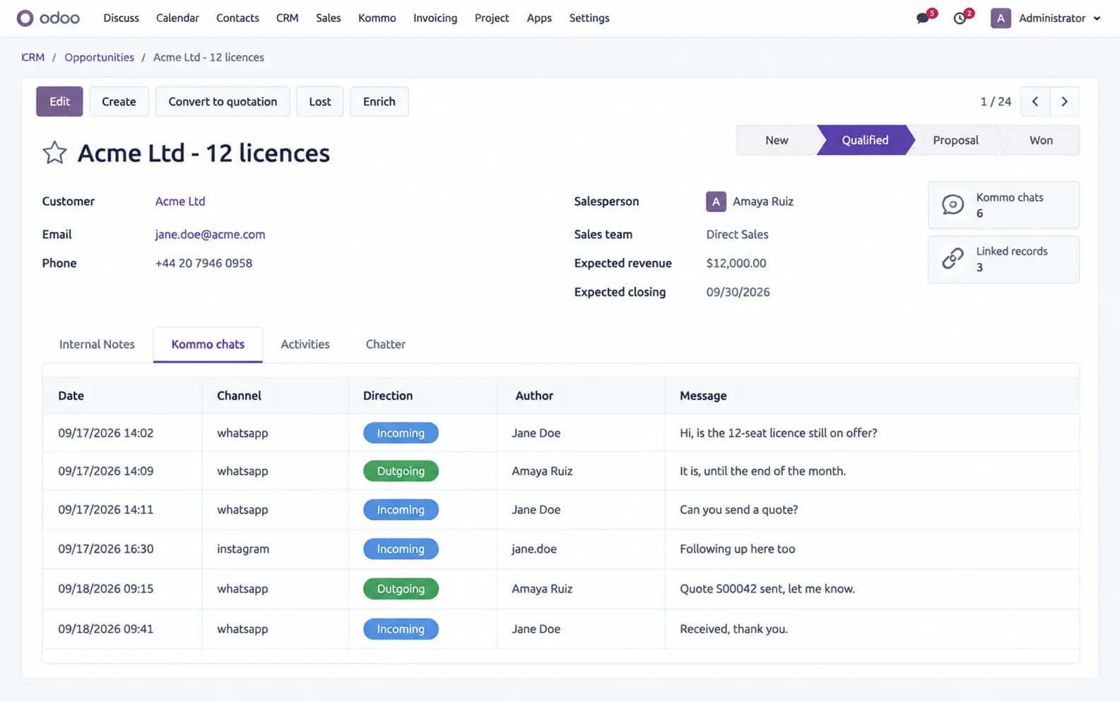
Task: Switch to the Internal Notes tab
Action: point(97,344)
